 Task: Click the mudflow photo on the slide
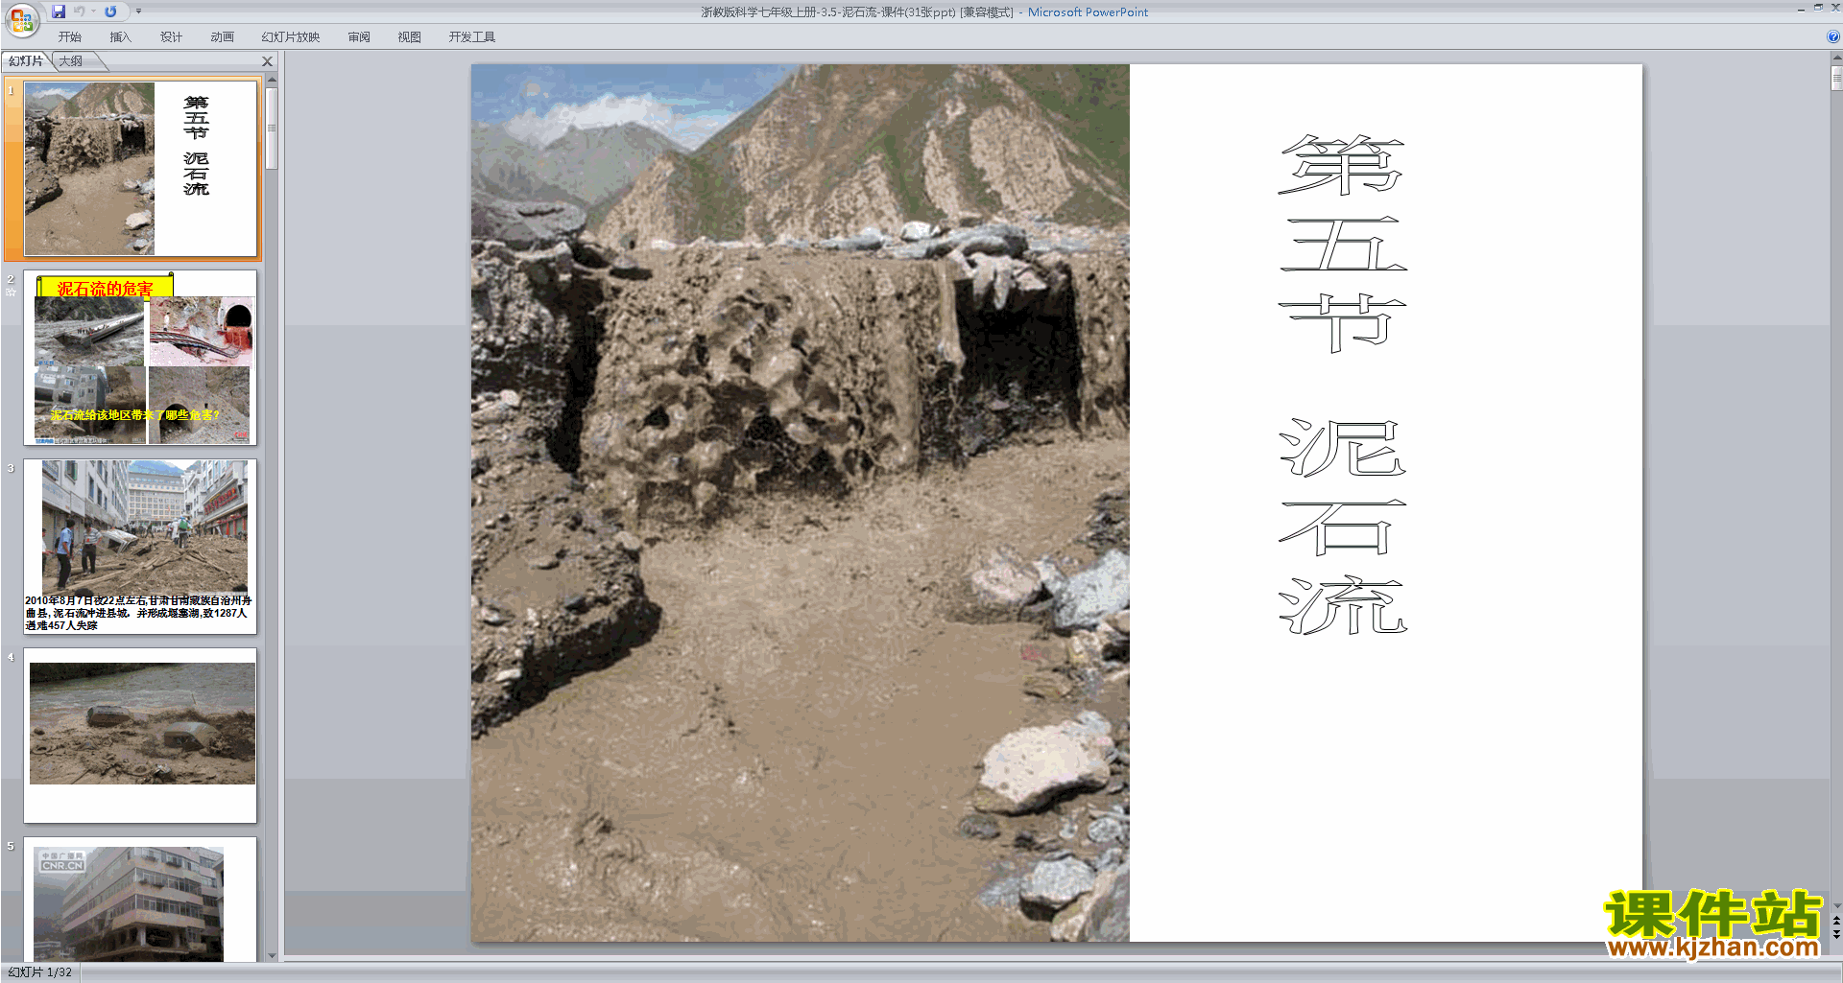[x=800, y=503]
